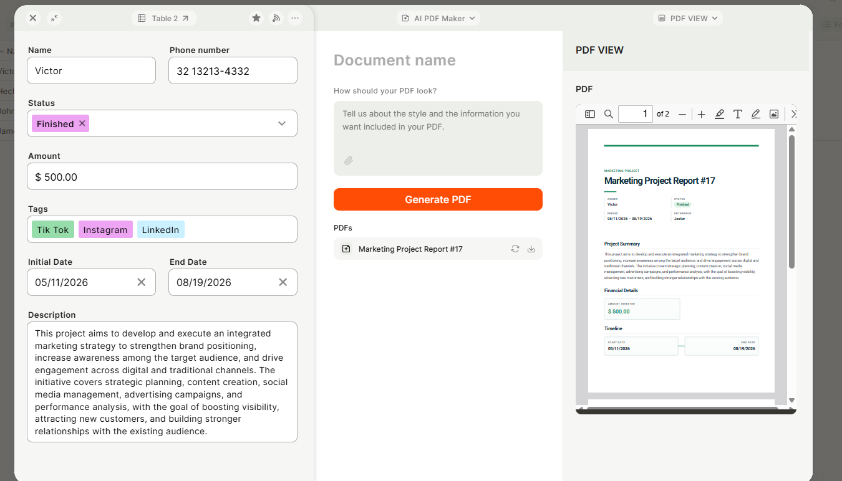842x481 pixels.
Task: Open the PDF VIEW dropdown at top
Action: point(688,18)
